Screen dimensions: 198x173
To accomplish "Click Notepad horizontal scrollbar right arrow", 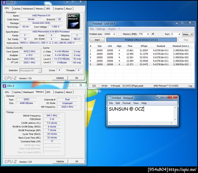I will tap(172, 123).
